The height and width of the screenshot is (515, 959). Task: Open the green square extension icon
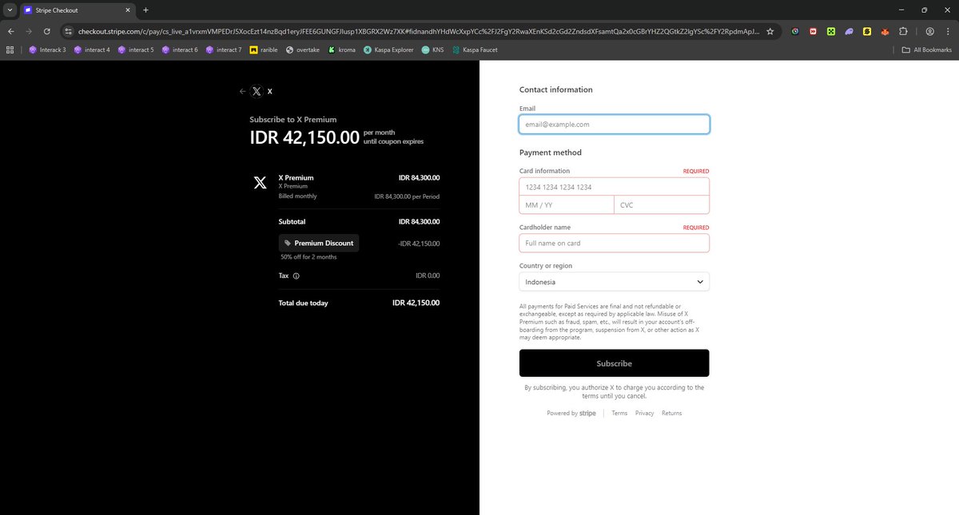tap(831, 32)
